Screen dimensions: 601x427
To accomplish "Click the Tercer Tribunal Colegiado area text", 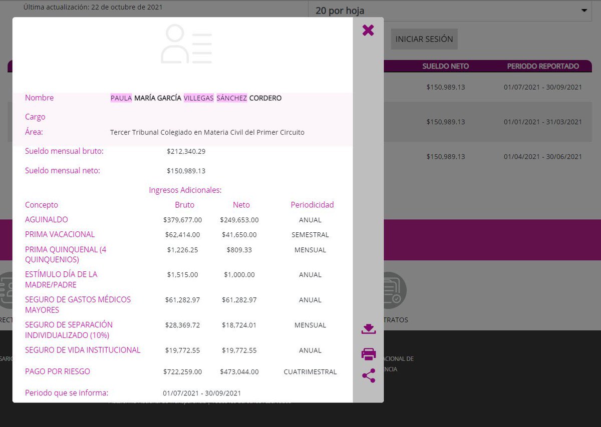I will point(207,133).
